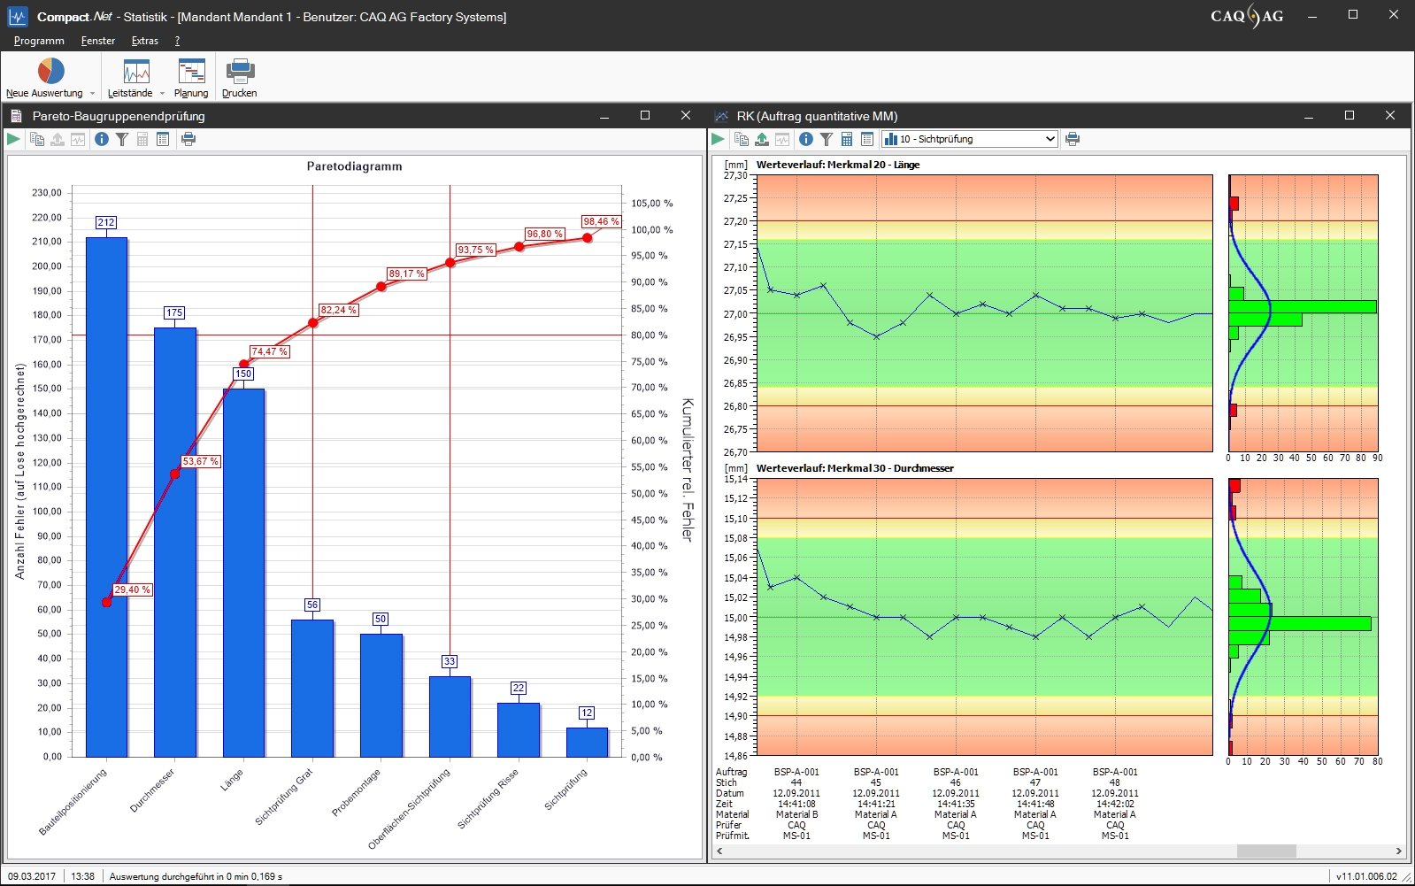Open the filter in the RK window toolbar
The image size is (1415, 886).
(x=827, y=139)
